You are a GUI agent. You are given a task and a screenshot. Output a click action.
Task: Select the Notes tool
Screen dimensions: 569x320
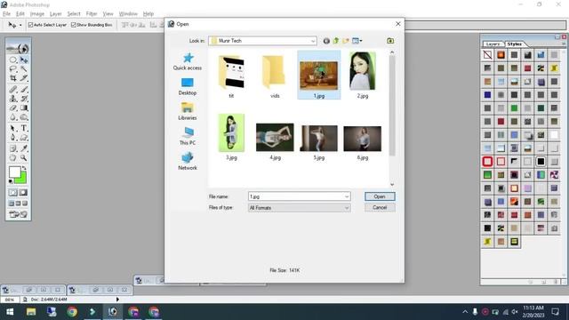(13, 148)
